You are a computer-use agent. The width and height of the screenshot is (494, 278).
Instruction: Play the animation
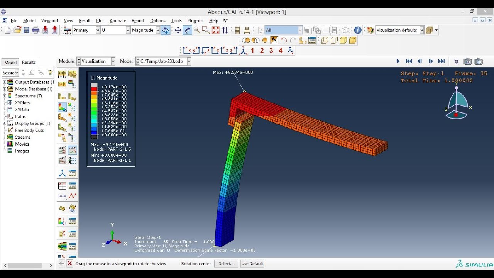point(398,61)
